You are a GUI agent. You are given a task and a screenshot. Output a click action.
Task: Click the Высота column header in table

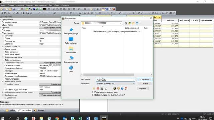170,21
